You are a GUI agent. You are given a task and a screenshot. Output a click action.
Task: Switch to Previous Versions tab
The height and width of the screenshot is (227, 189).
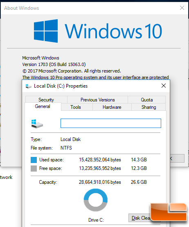click(x=97, y=99)
